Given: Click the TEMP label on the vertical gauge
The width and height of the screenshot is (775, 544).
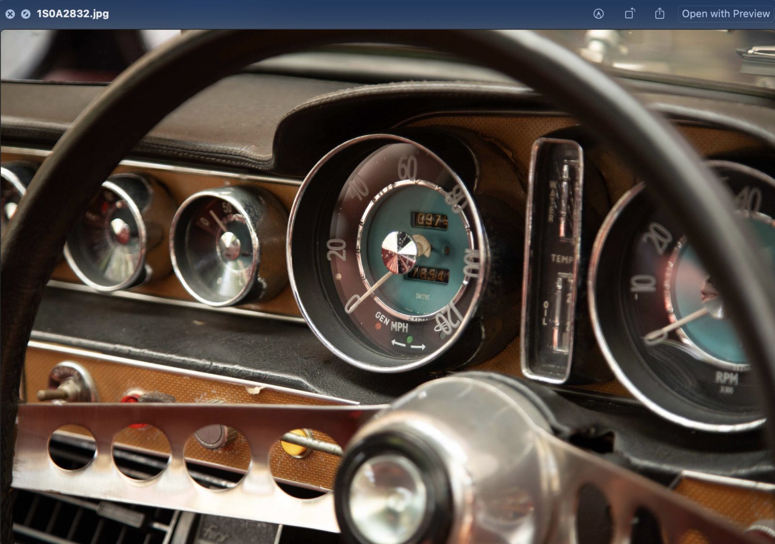Looking at the screenshot, I should [562, 259].
